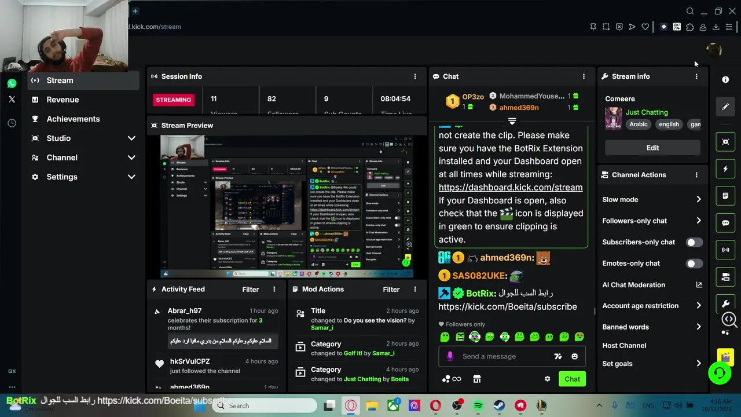Click the microphone icon in message box
741x417 pixels.
(450, 356)
